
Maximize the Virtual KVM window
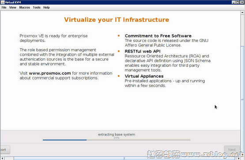click(x=237, y=2)
